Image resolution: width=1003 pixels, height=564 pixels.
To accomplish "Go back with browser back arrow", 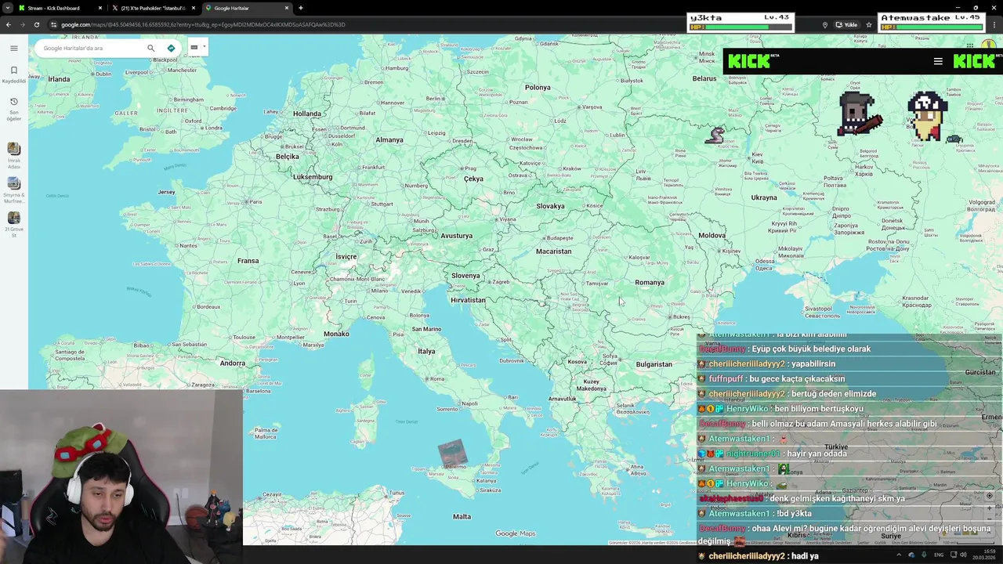I will (9, 24).
